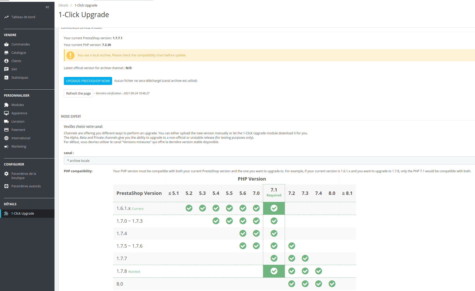Image resolution: width=475 pixels, height=291 pixels.
Task: Click the Statistiques bar chart icon
Action: click(x=6, y=78)
